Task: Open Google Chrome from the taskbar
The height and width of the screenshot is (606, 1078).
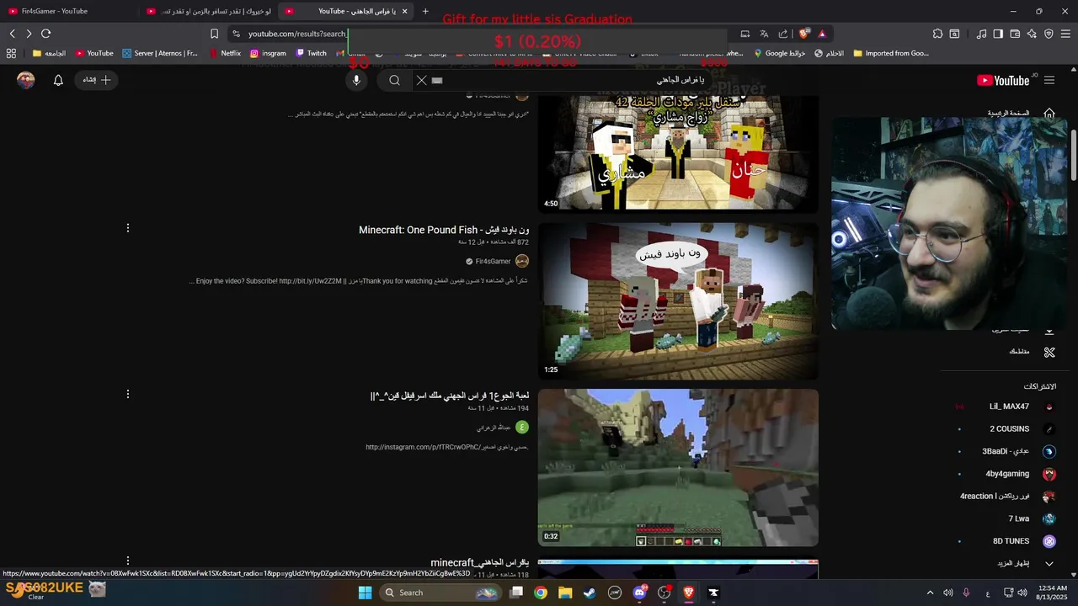Action: pyautogui.click(x=541, y=593)
